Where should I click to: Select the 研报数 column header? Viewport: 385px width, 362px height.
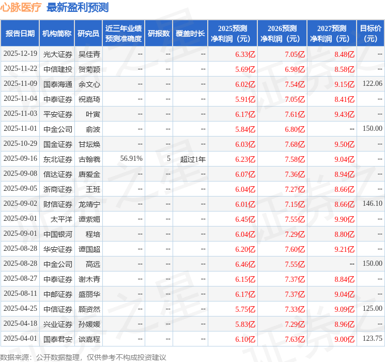click(159, 33)
